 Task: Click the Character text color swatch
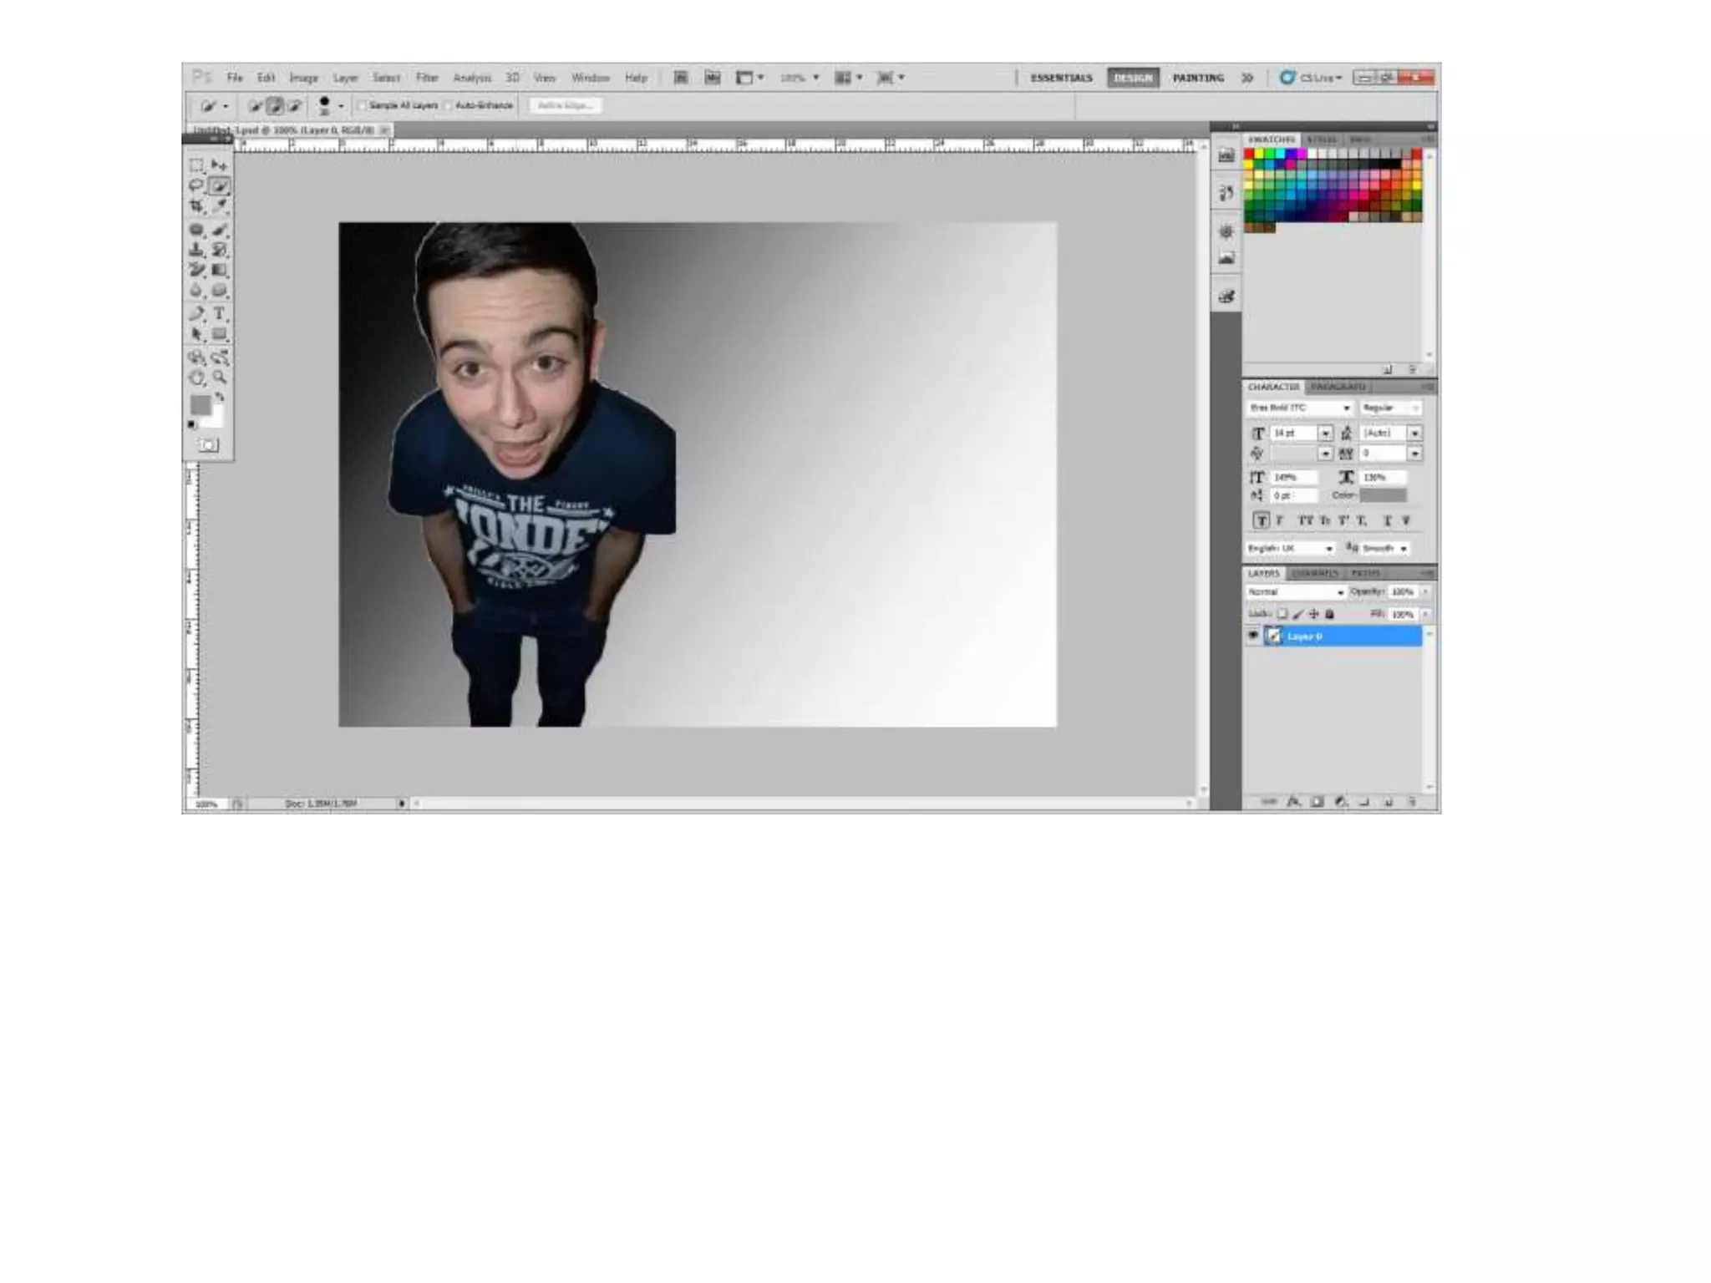click(x=1384, y=495)
